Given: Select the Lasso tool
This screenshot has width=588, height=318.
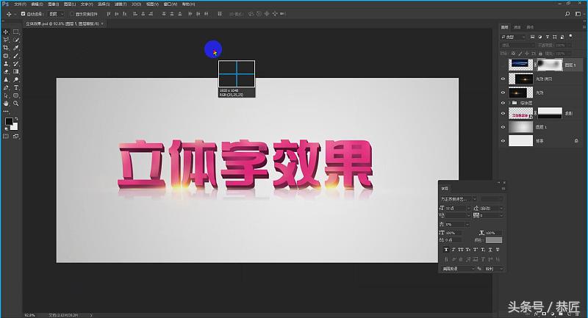Looking at the screenshot, I should tap(6, 40).
